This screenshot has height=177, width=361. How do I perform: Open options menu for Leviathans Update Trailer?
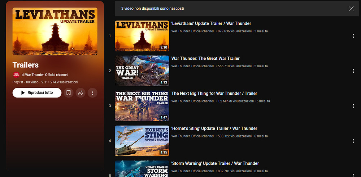[353, 36]
